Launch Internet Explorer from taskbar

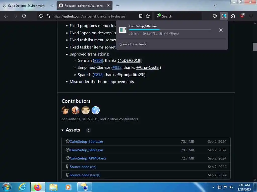click(x=22, y=187)
